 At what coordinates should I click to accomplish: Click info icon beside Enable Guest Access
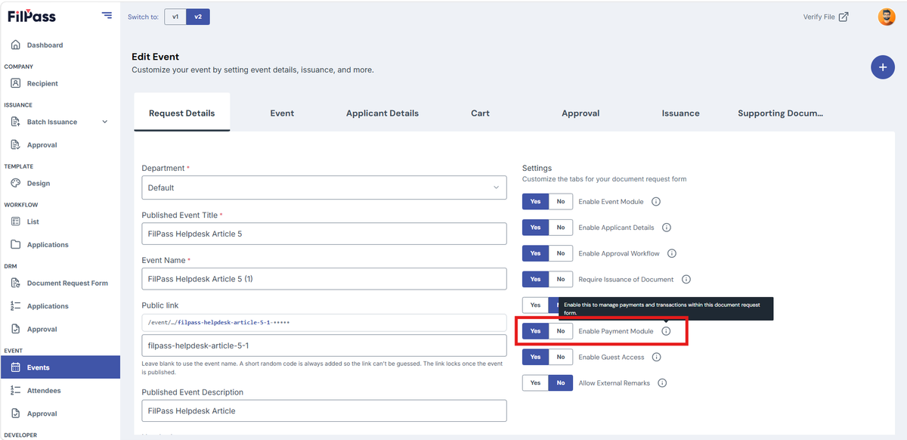coord(656,357)
